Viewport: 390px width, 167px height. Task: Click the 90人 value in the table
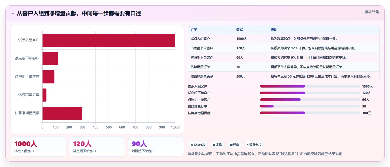click(240, 58)
